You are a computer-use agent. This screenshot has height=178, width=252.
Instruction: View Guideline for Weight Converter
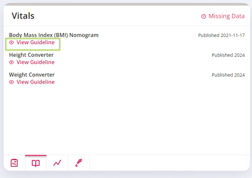click(x=32, y=82)
